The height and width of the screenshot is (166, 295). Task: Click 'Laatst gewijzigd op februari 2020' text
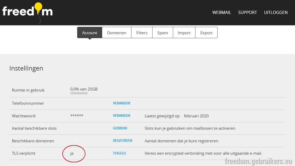[177, 116]
